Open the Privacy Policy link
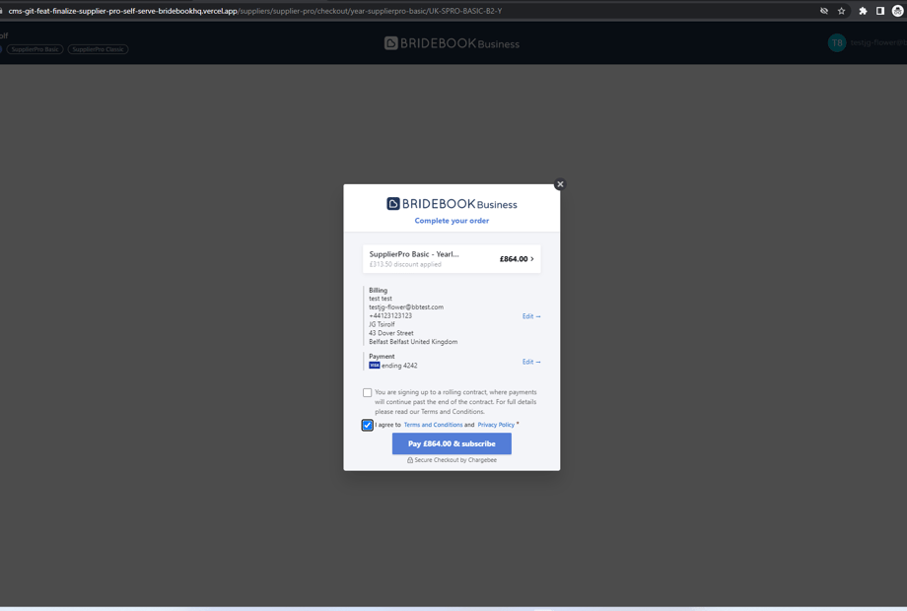Screen dimensions: 907x611 click(x=496, y=425)
